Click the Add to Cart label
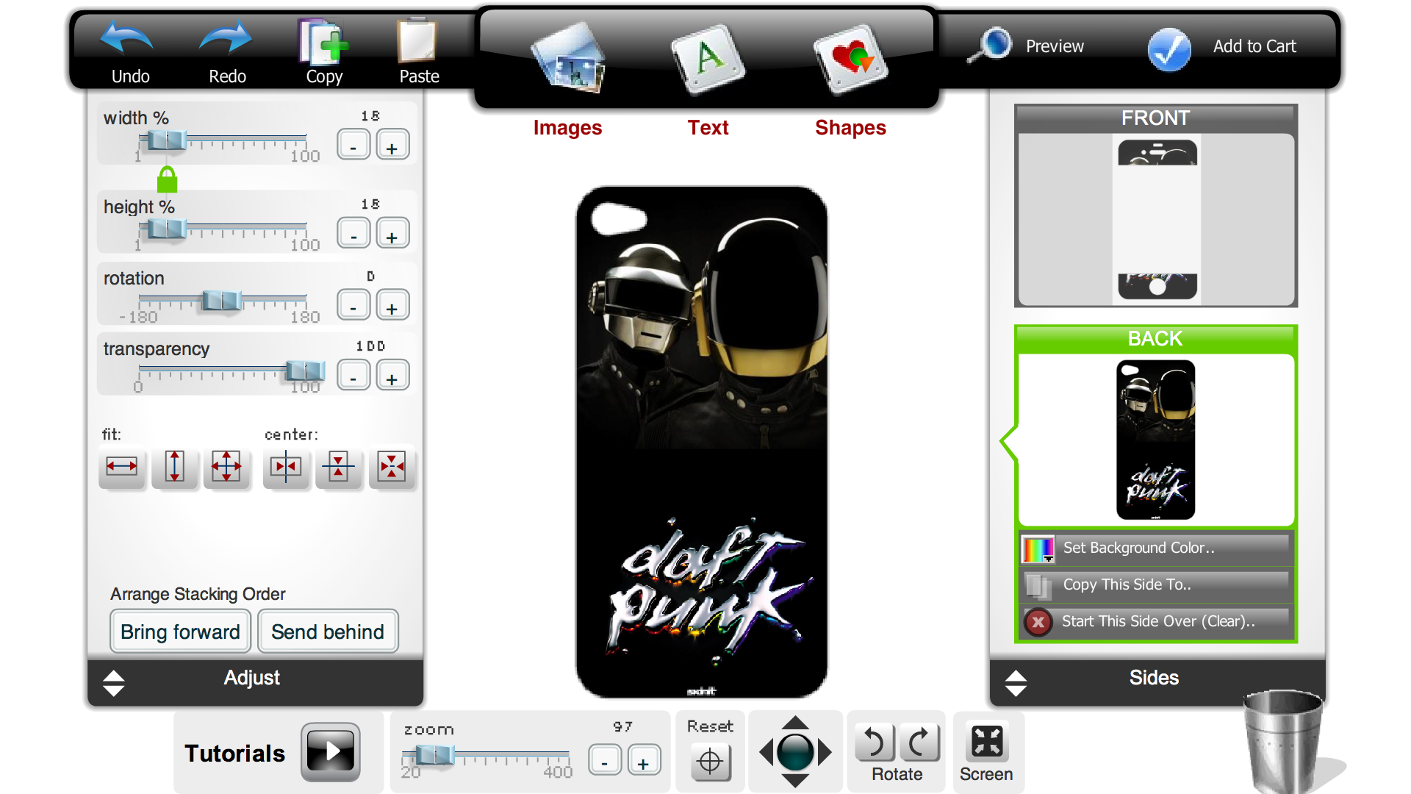Screen dimensions: 1411x794 coord(1254,46)
